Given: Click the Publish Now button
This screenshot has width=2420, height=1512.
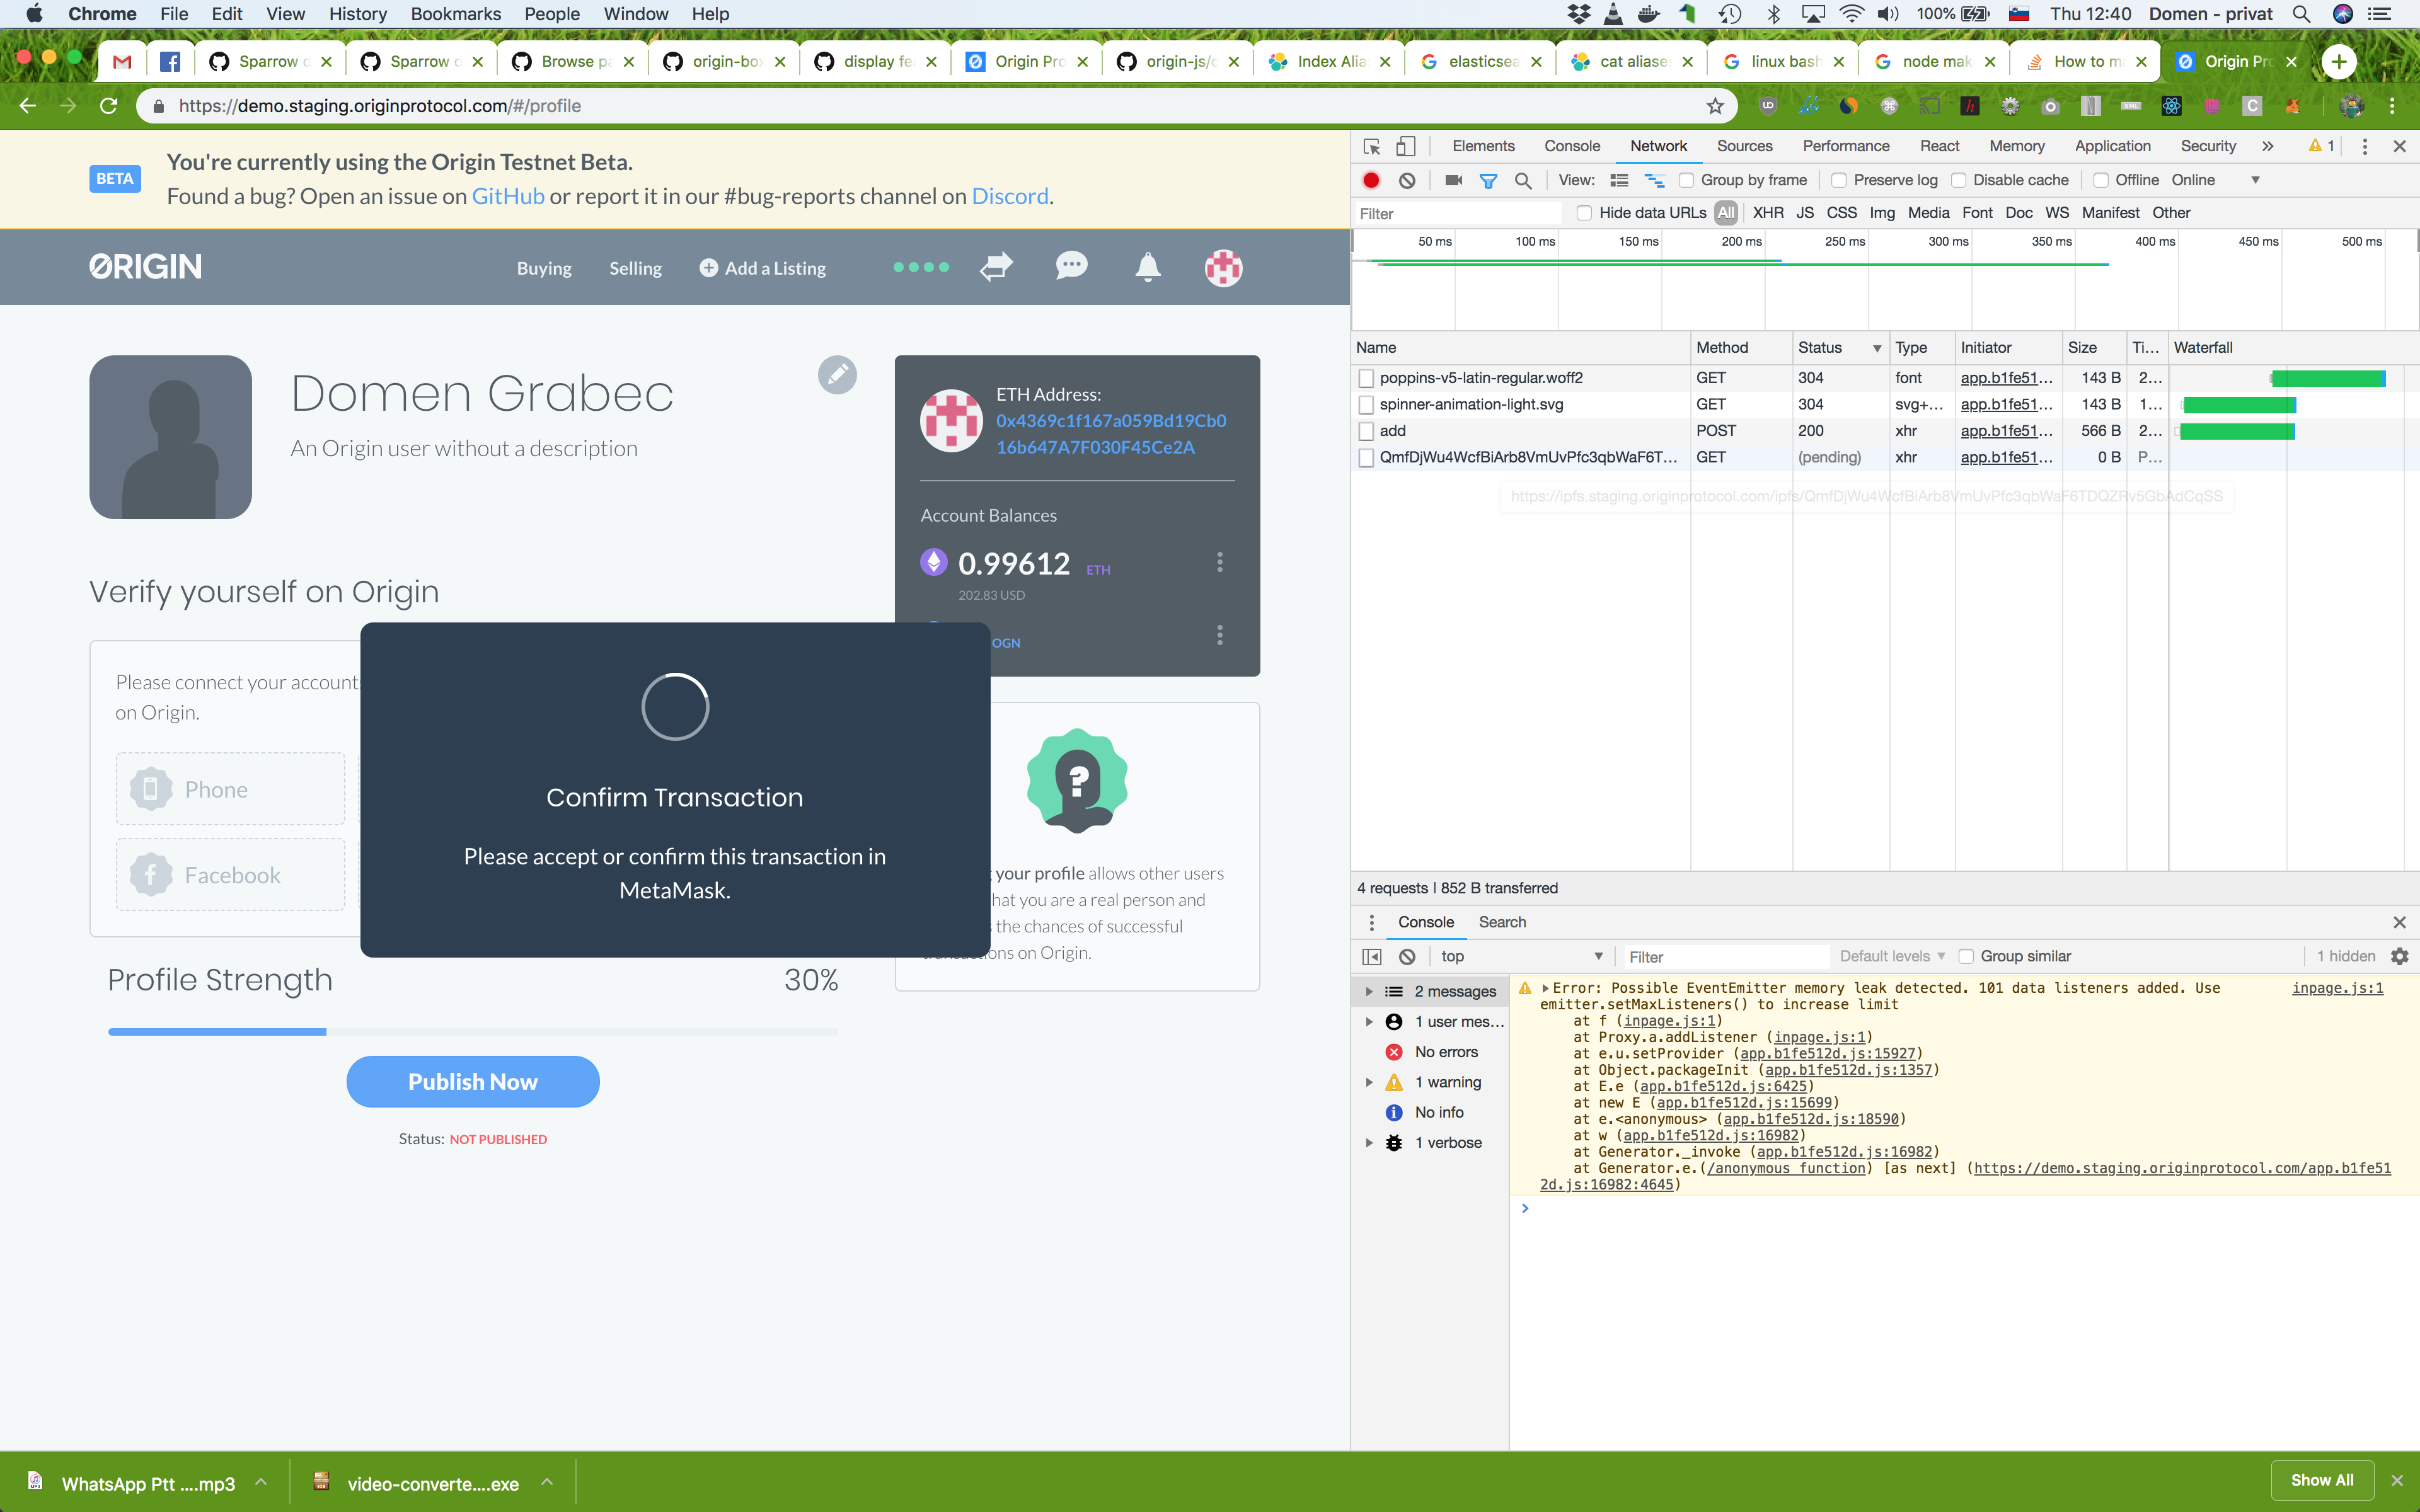Looking at the screenshot, I should 472,1081.
